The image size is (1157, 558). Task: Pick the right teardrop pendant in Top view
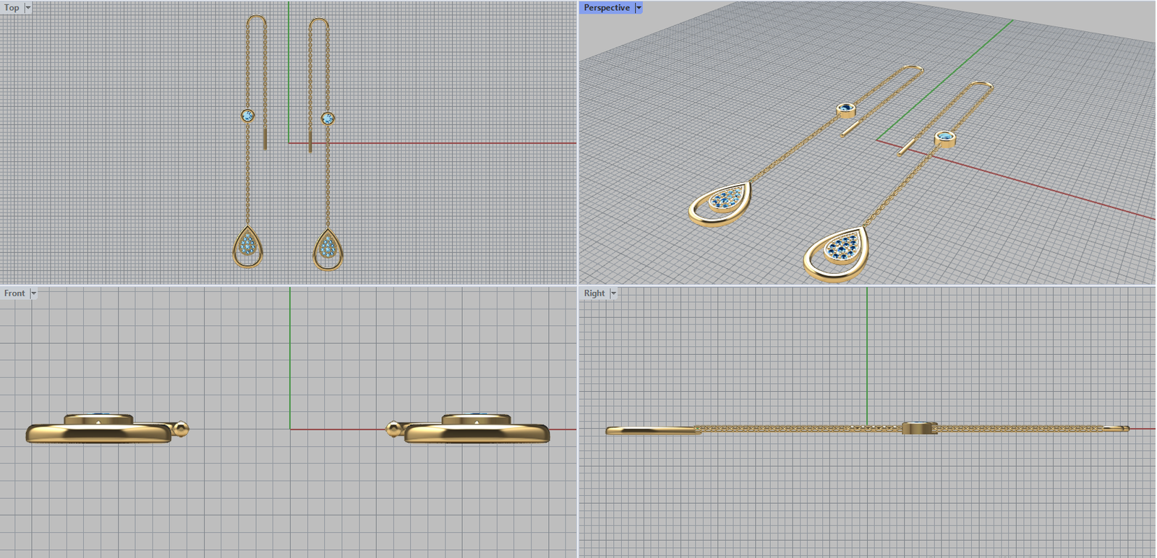point(328,249)
